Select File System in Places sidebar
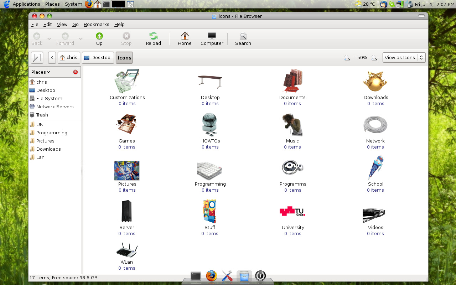 [x=55, y=98]
